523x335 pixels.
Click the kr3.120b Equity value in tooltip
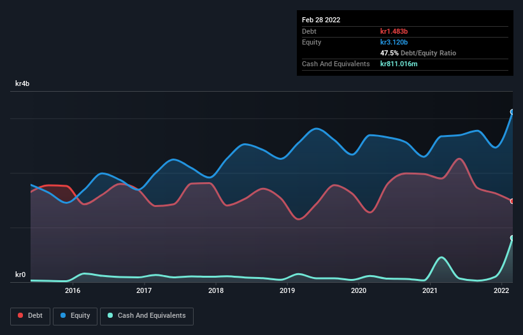pyautogui.click(x=396, y=42)
